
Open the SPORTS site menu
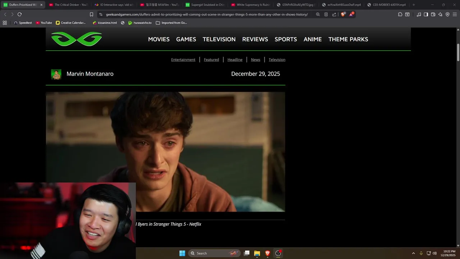click(x=286, y=39)
